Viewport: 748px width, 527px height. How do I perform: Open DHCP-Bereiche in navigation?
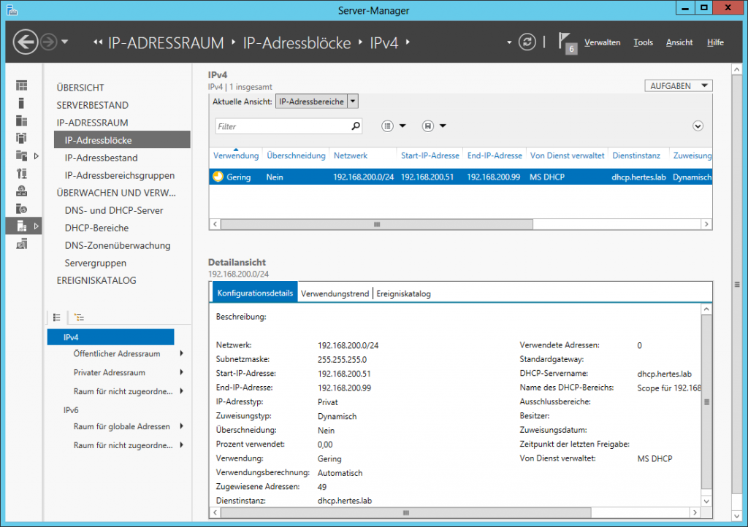(96, 228)
